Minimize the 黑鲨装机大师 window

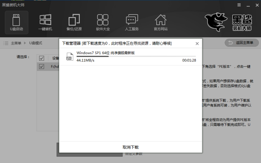point(248,5)
